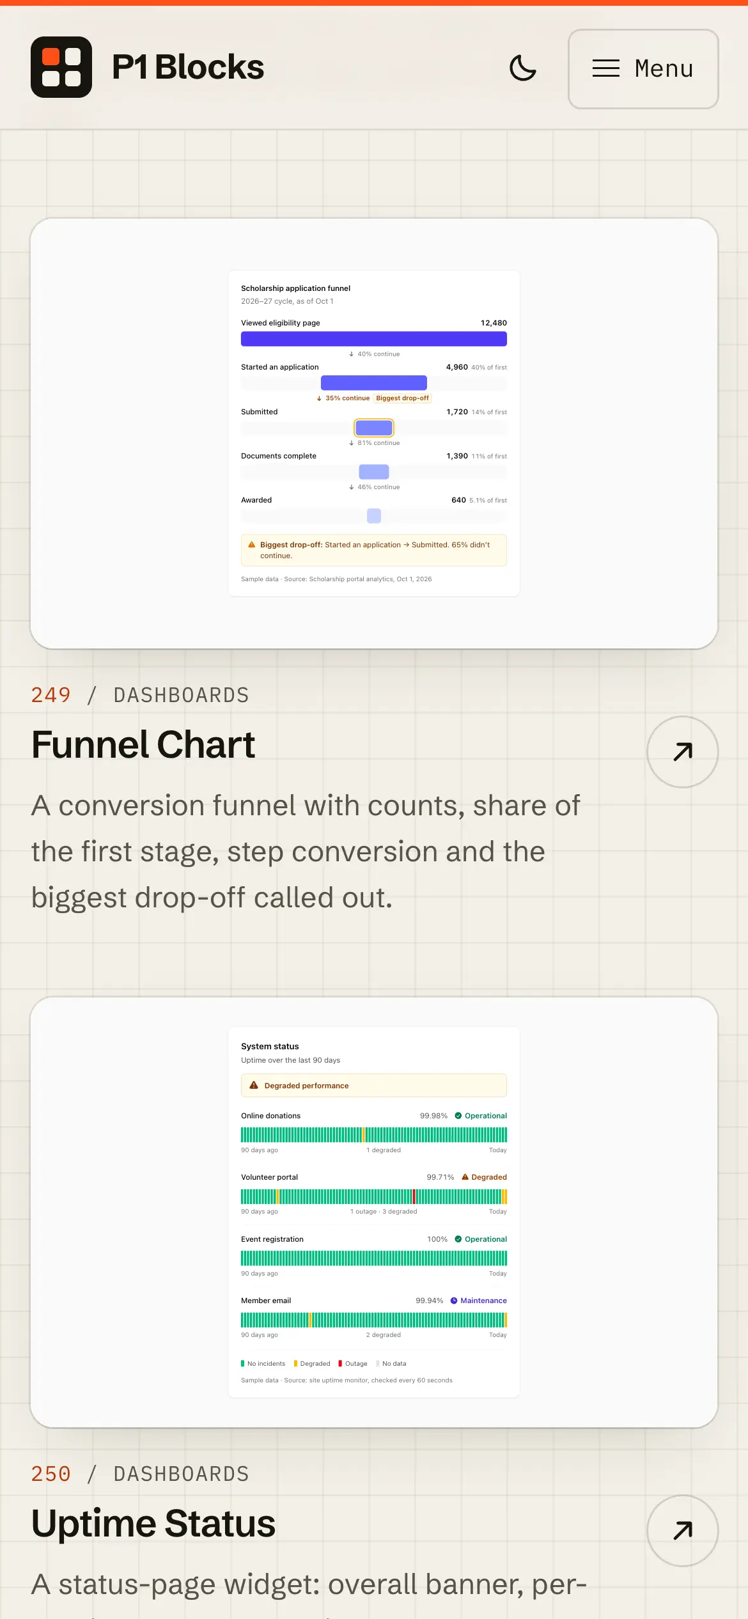Open Uptime Status via its arrow button
The width and height of the screenshot is (748, 1619).
click(683, 1531)
